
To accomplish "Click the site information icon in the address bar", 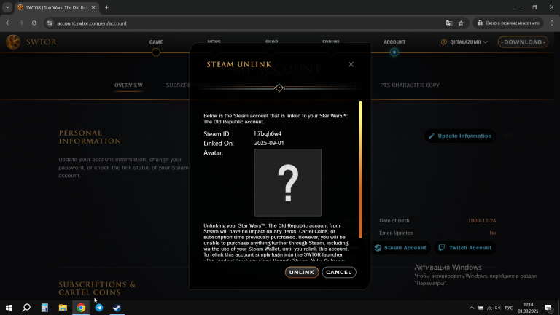I will pyautogui.click(x=50, y=23).
